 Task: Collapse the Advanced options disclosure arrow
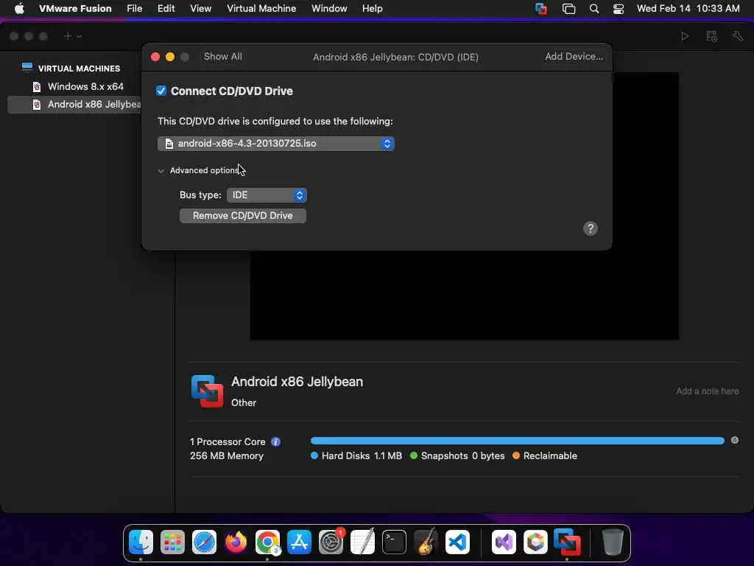(161, 171)
